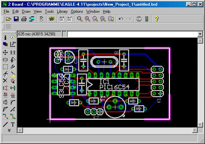Open the File menu
This screenshot has width=205, height=144.
[x=6, y=11]
